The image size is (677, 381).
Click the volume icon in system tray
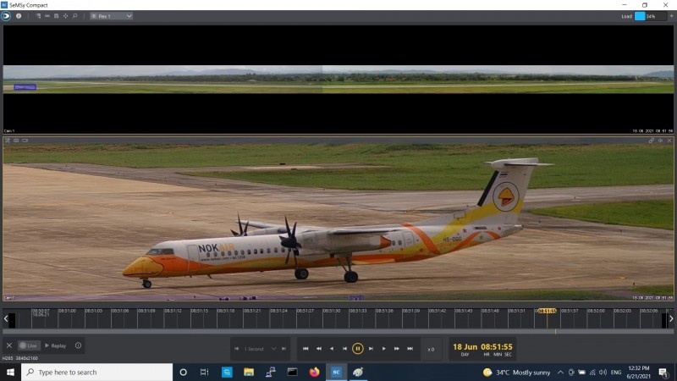603,372
